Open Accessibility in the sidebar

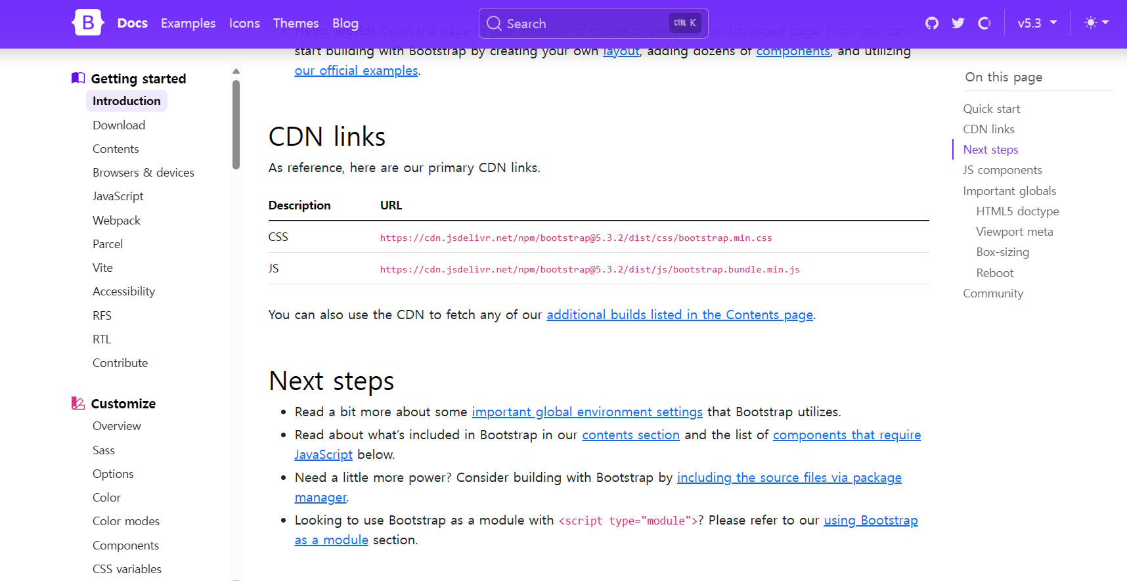tap(123, 291)
